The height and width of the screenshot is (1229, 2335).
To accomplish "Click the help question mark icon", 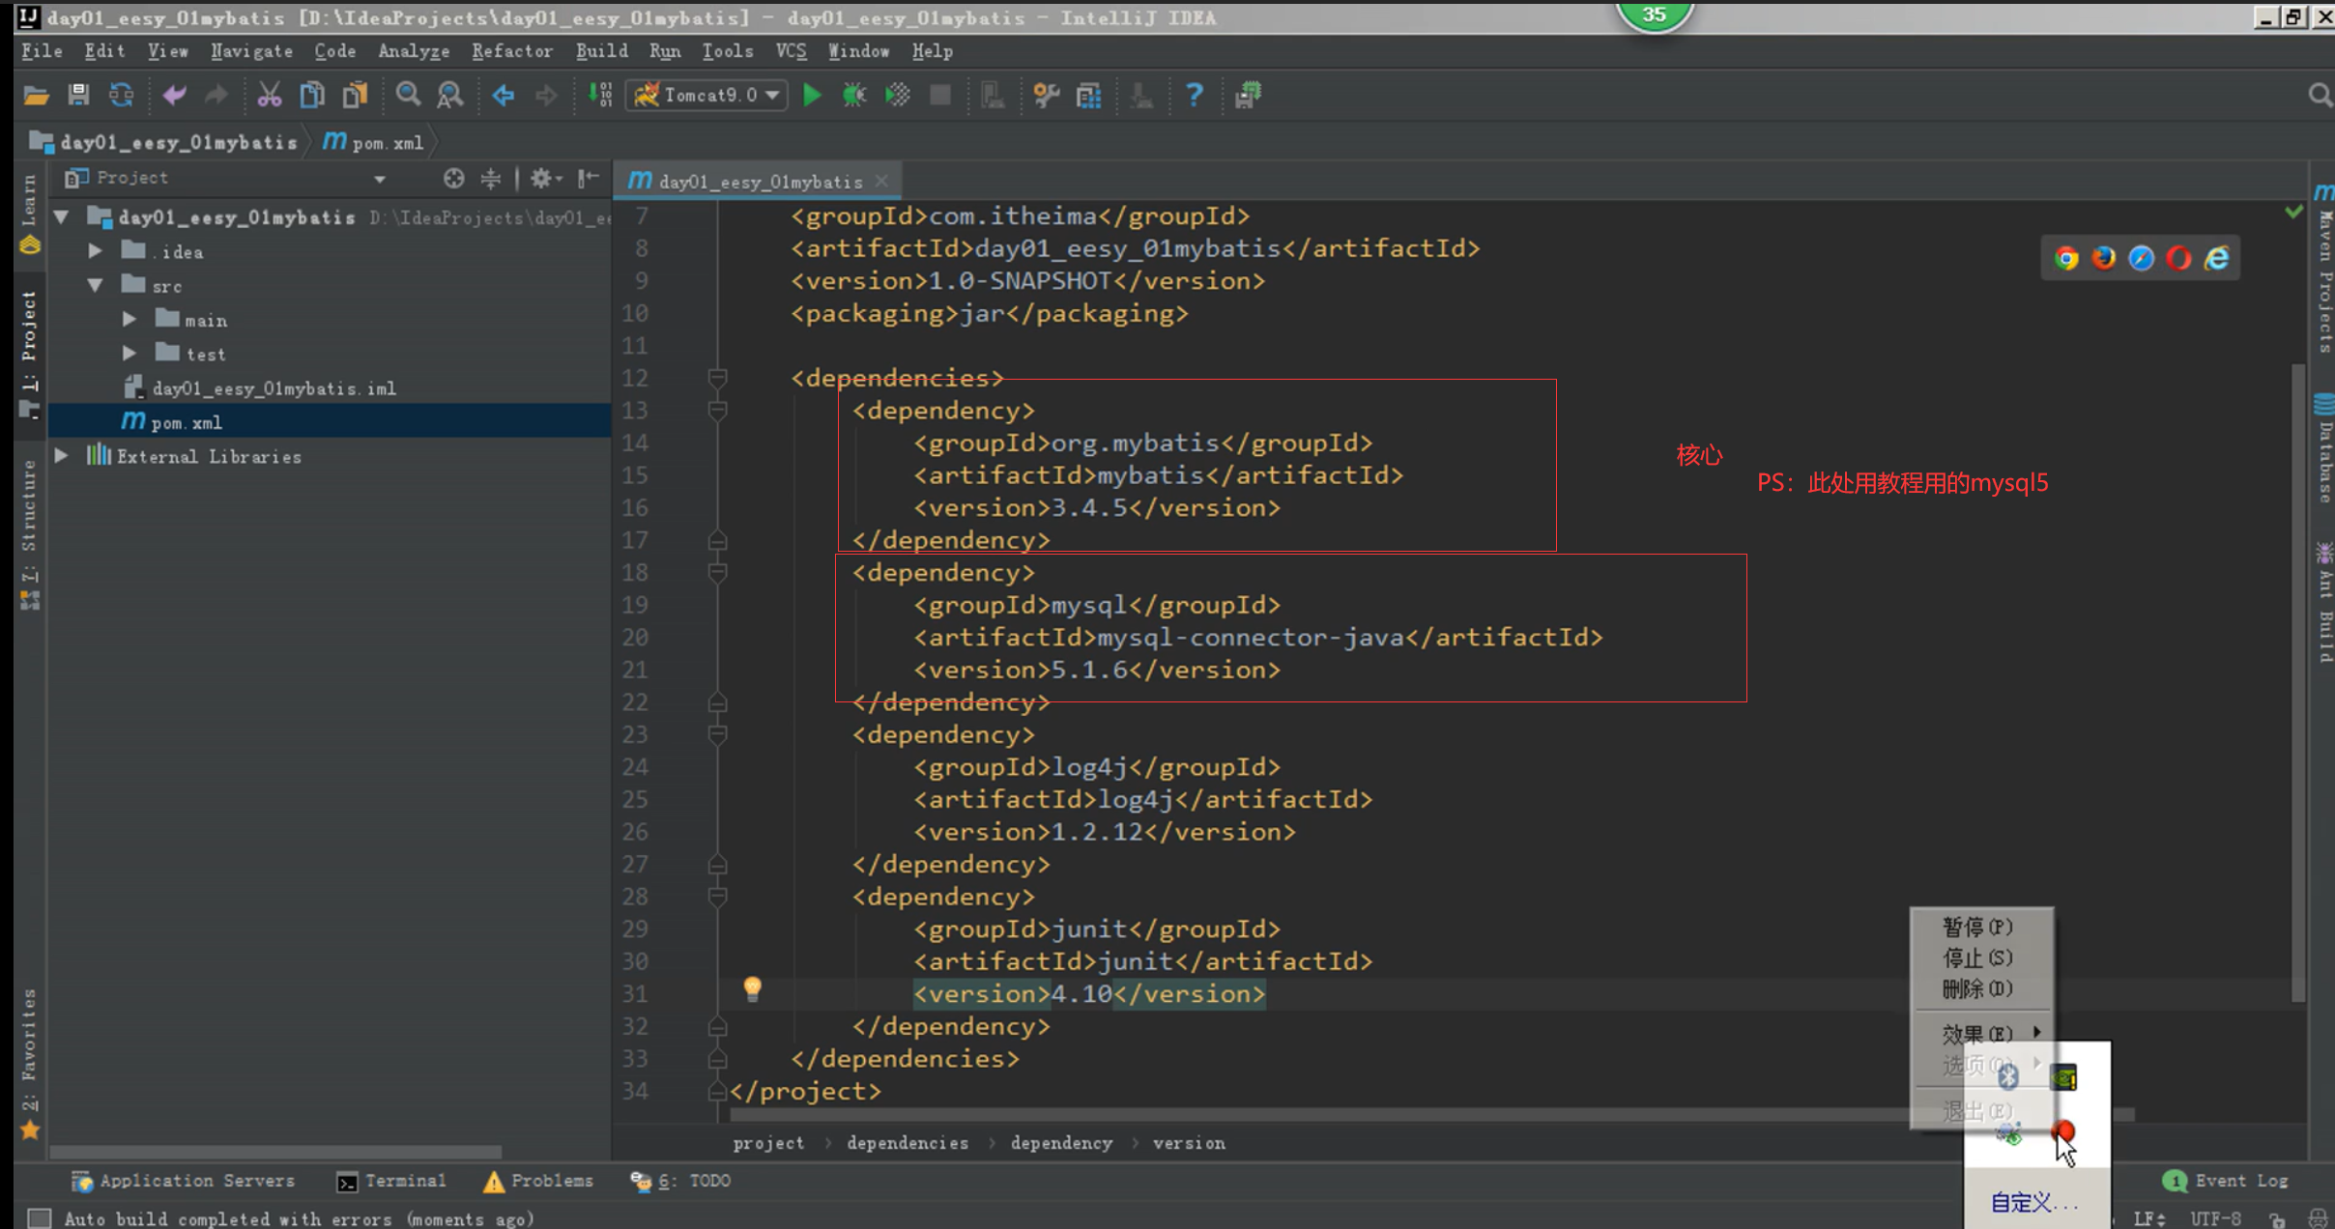I will [x=1195, y=95].
